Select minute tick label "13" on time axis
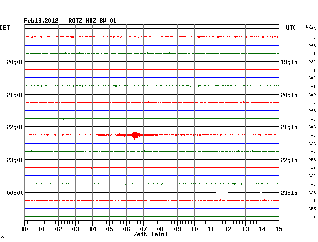Viewport: 318px width, 242px height. pos(245,229)
